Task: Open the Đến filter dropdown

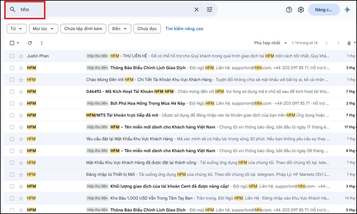Action: [x=120, y=29]
